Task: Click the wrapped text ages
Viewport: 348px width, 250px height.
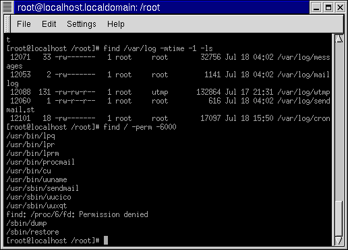Action: 14,67
